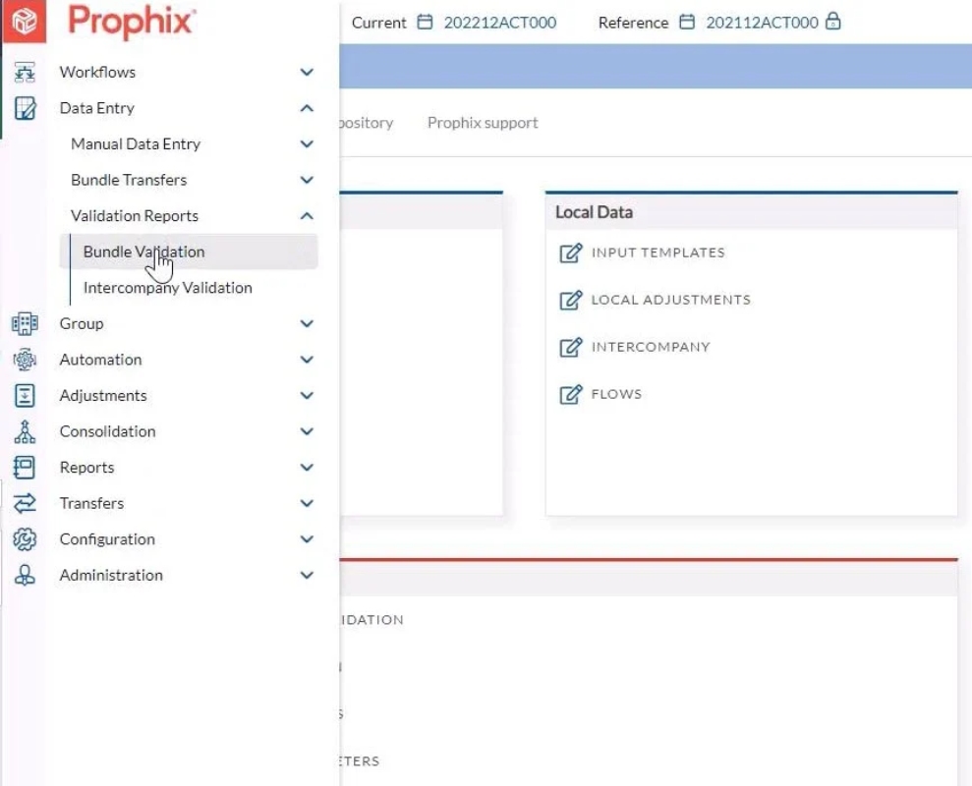
Task: Select Validation Reports submenu label
Action: pyautogui.click(x=135, y=216)
